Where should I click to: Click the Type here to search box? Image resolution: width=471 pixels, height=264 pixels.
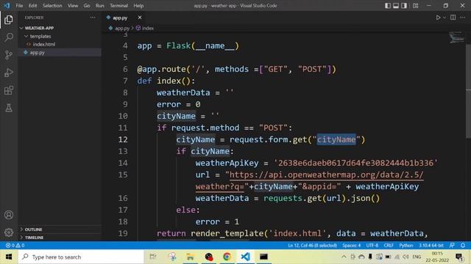coord(81,257)
